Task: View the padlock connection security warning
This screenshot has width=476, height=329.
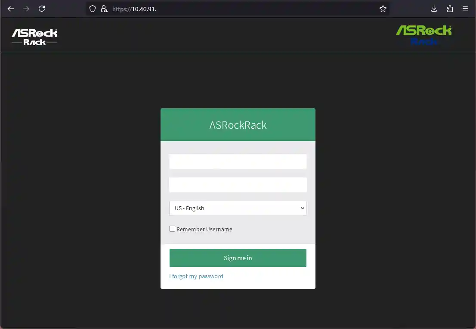Action: pyautogui.click(x=104, y=9)
